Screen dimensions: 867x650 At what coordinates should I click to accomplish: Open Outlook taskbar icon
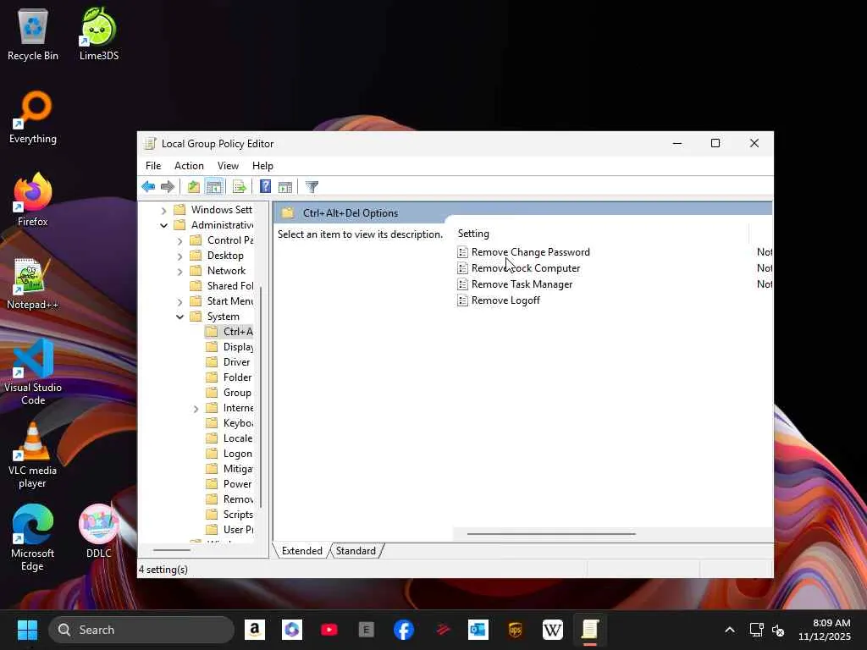point(478,630)
